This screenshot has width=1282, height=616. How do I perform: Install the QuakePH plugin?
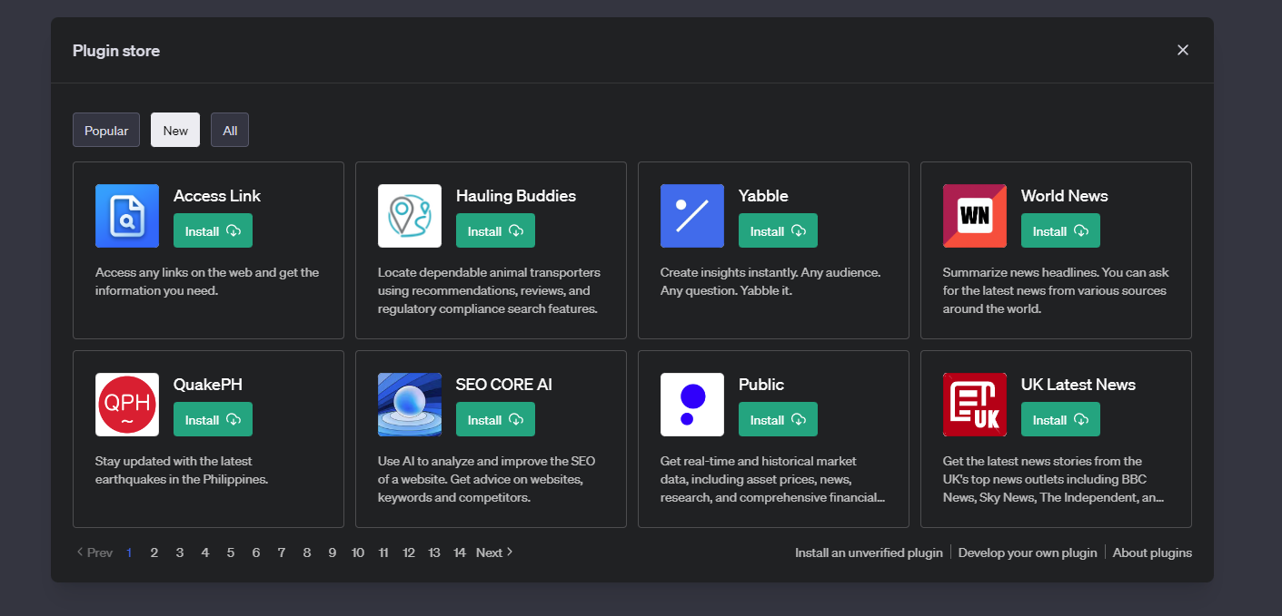(213, 419)
